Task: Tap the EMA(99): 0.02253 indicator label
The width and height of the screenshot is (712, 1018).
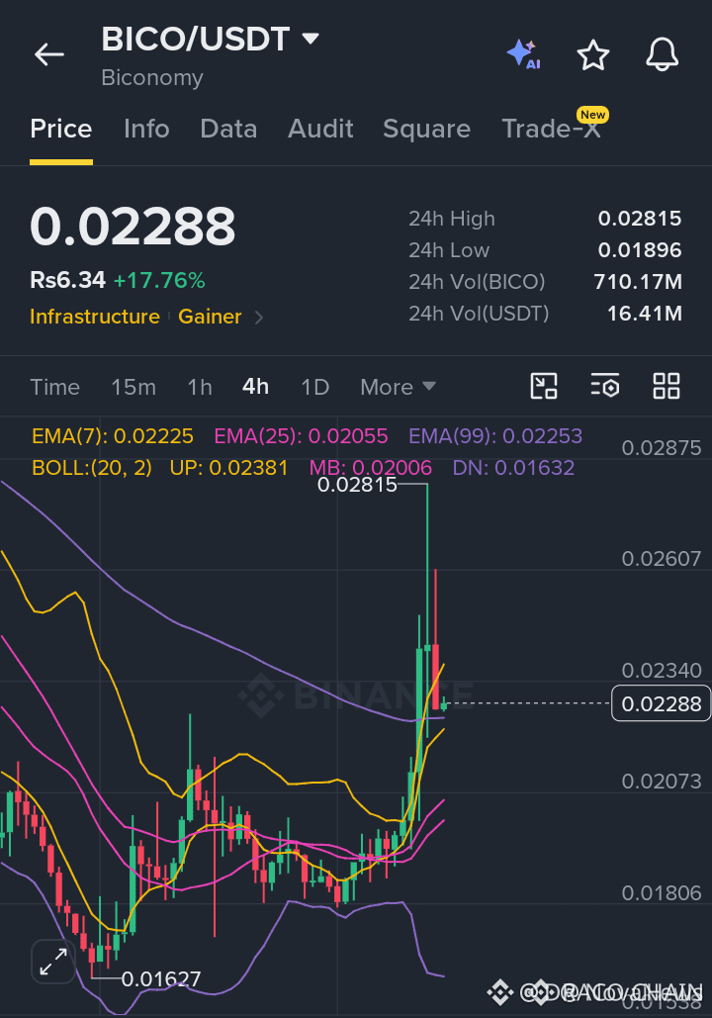Action: click(x=495, y=435)
